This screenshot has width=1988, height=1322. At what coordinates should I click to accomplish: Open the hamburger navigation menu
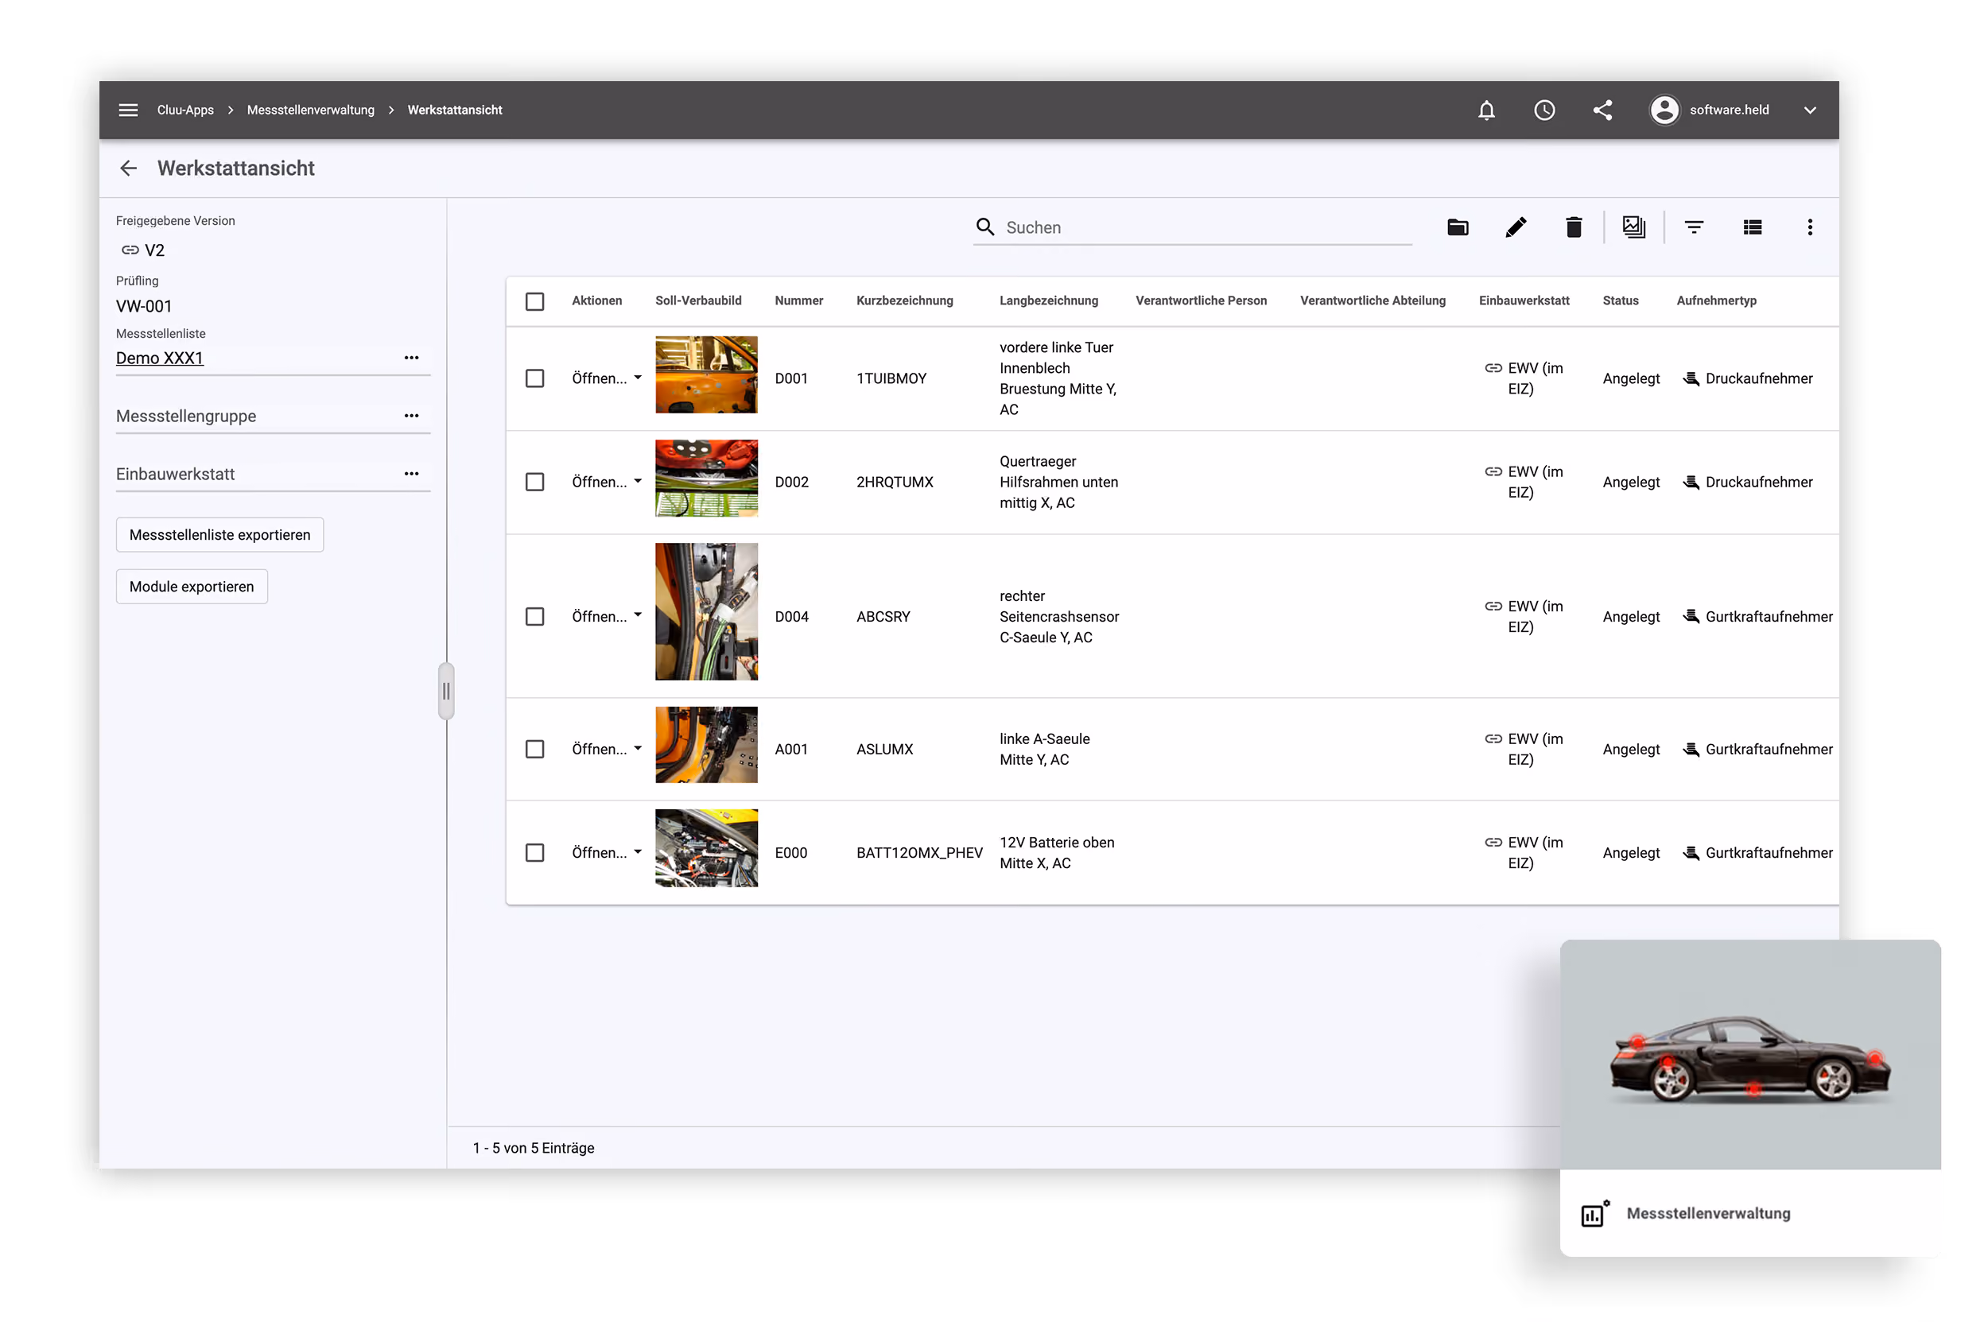click(x=128, y=110)
